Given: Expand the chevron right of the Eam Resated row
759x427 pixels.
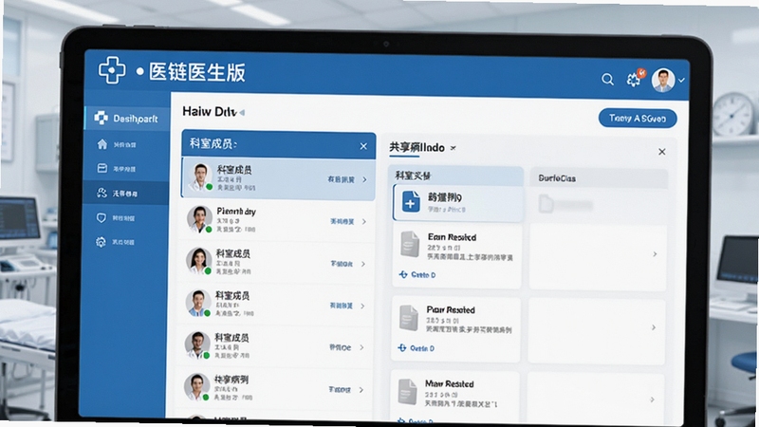Looking at the screenshot, I should click(x=655, y=254).
